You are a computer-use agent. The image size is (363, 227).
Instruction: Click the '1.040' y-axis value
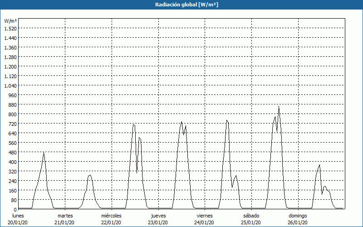(x=10, y=86)
